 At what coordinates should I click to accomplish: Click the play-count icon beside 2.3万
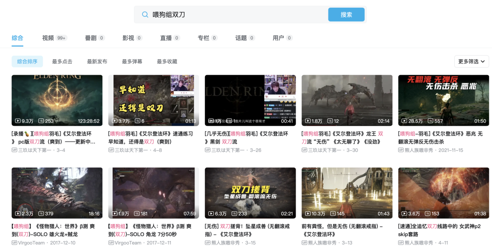point(18,213)
